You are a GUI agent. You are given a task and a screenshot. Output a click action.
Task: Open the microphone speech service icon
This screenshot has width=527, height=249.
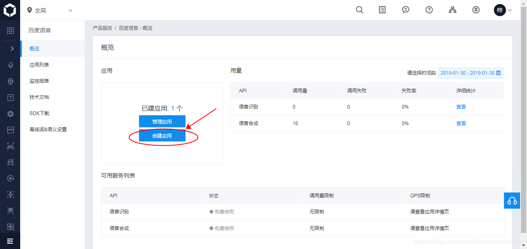(x=11, y=65)
